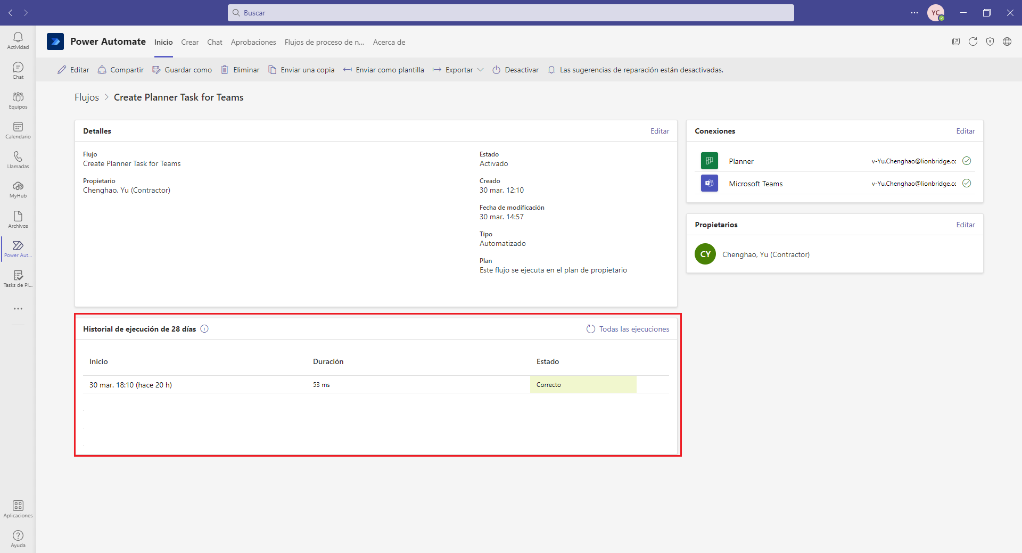Switch to the Inicio tab
Viewport: 1022px width, 553px height.
tap(163, 42)
